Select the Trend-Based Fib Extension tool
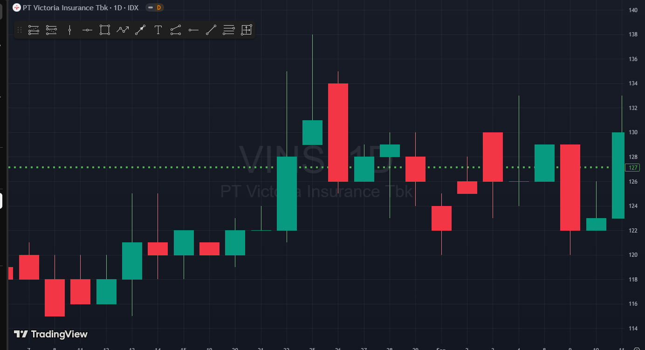Screen dimensions: 645x350 [x=51, y=30]
